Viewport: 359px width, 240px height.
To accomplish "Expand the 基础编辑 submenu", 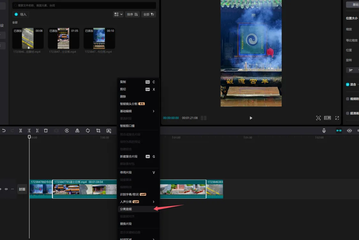I will 137,111.
